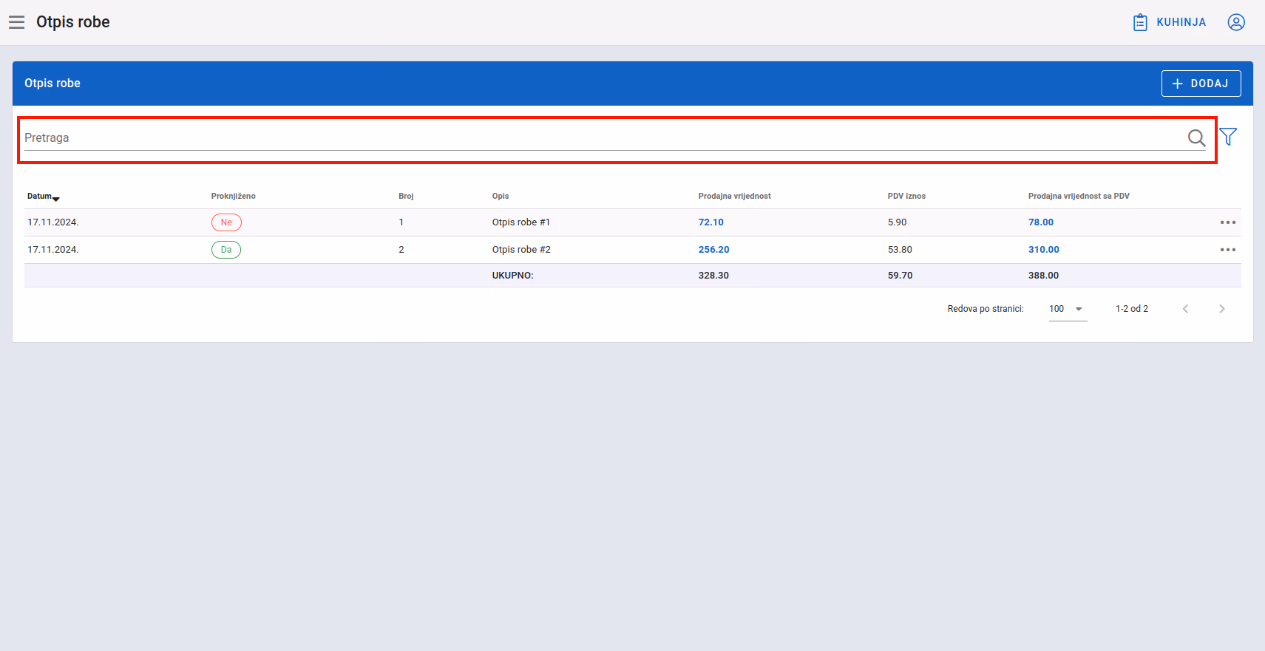Open the filter funnel icon
The image size is (1265, 651).
[1228, 136]
